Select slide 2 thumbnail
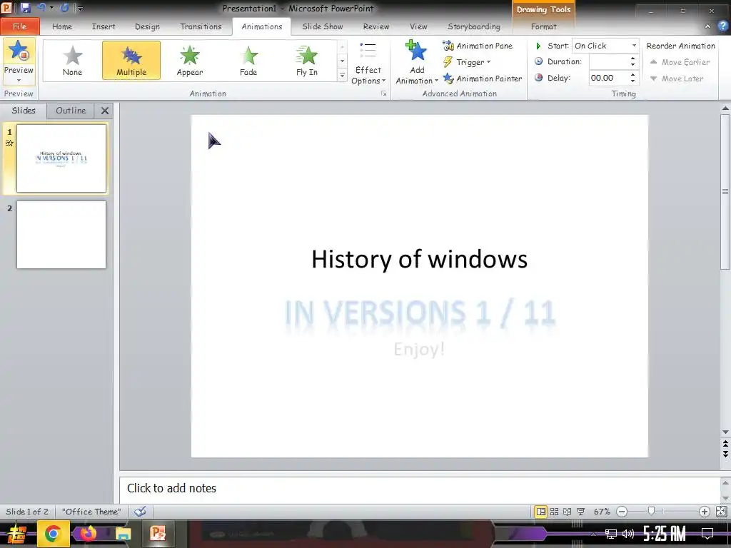 pyautogui.click(x=61, y=235)
